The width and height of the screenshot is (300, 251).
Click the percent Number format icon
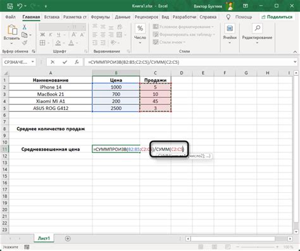(x=140, y=28)
